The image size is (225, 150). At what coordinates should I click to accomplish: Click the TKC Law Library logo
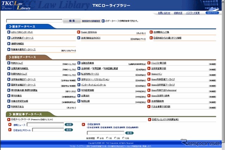click(x=16, y=6)
